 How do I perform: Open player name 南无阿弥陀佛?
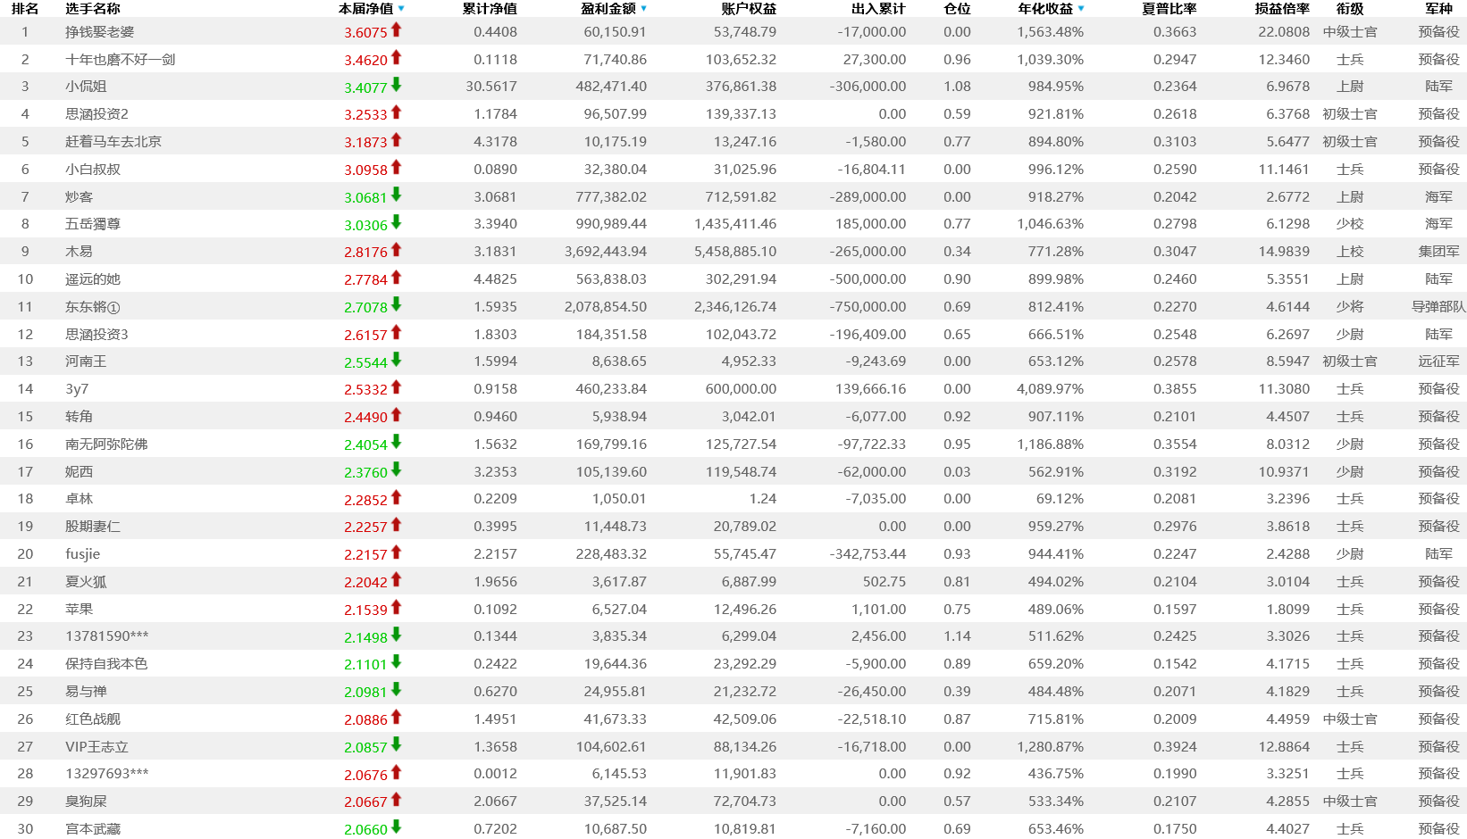click(x=106, y=444)
